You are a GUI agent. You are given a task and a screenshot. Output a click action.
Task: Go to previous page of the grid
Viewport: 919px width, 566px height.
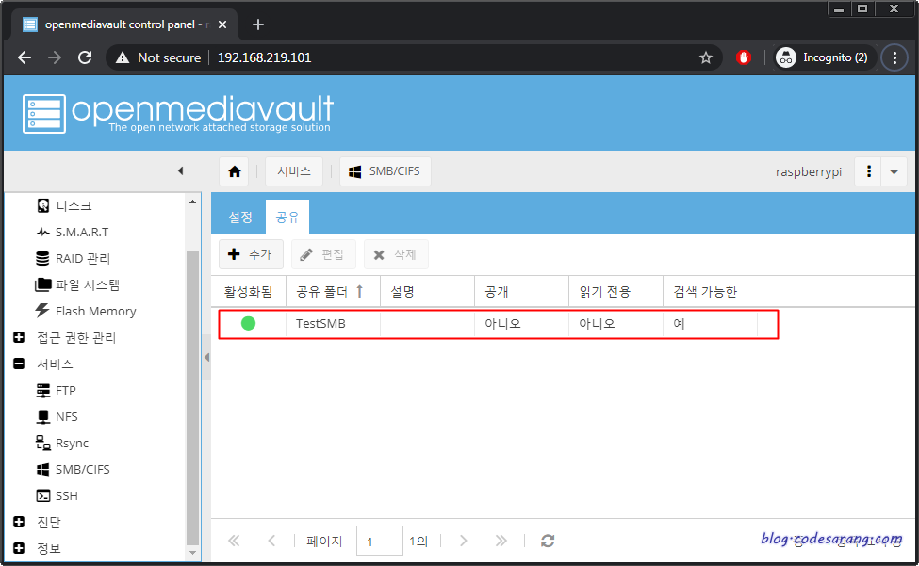[271, 541]
